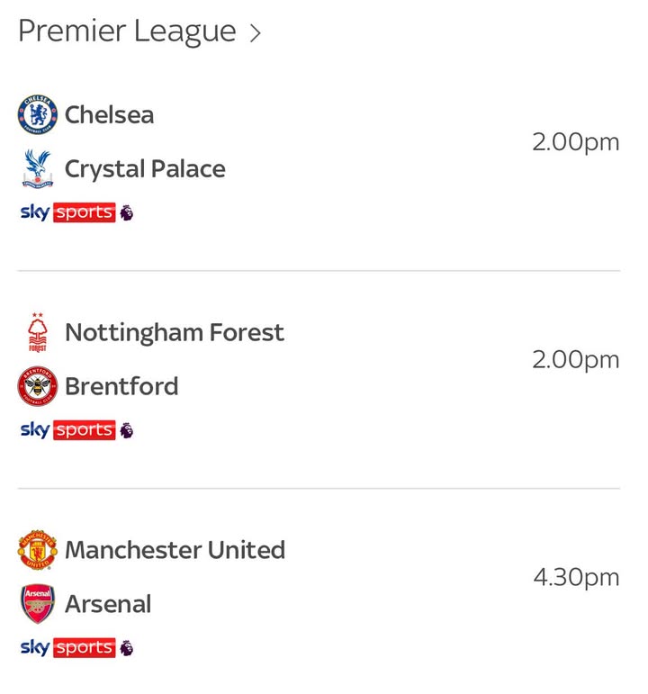648x694 pixels.
Task: Click Sky Sports logo under Arsenal
Action: 67,647
